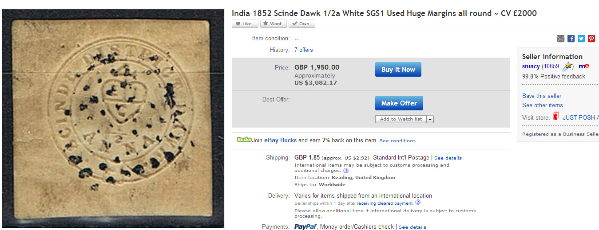599x230 pixels.
Task: Open the Scinde Dawk stamp image
Action: point(113,118)
